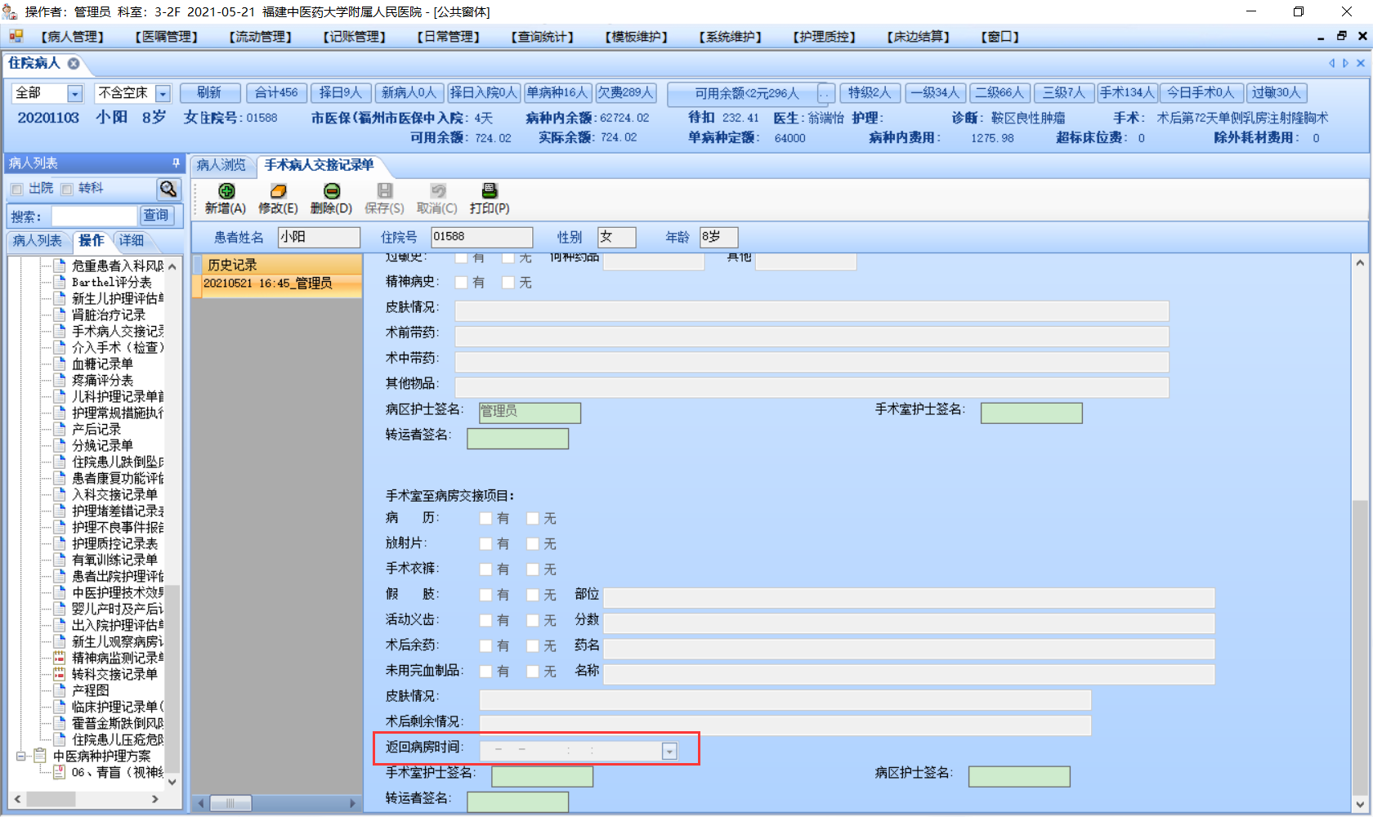Click the document icon beside Barthel评分表
This screenshot has width=1373, height=817.
[59, 282]
